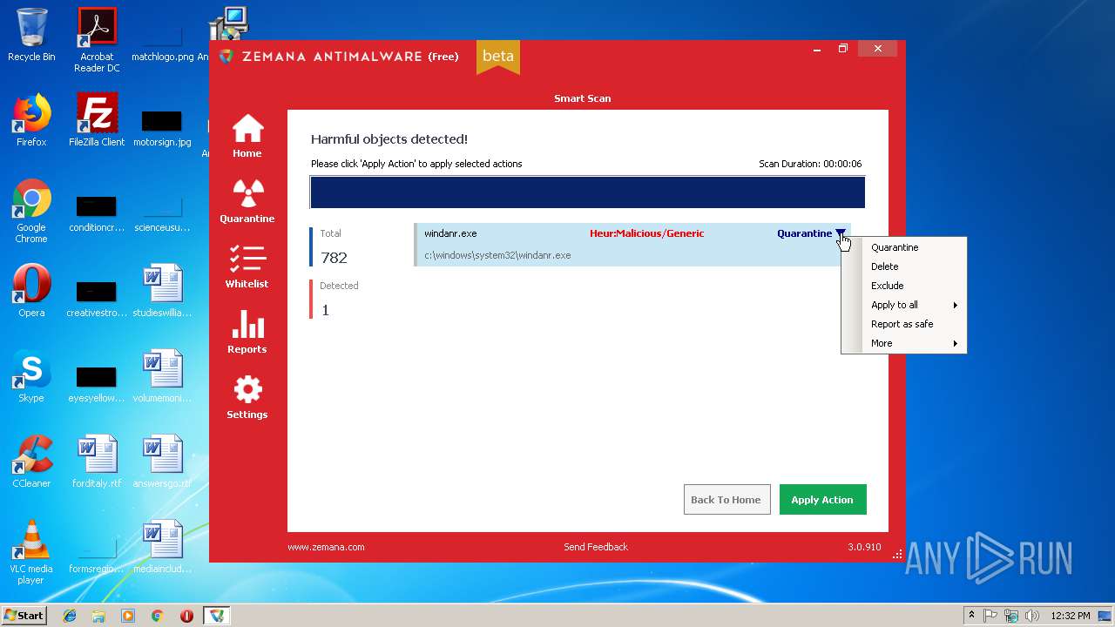Click the c:\windows\system32\windanr.exe path
Screen dimensions: 1115x627
coord(497,255)
